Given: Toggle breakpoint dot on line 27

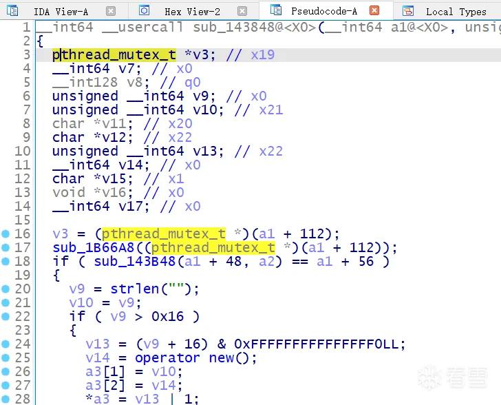Looking at the screenshot, I should coord(6,385).
